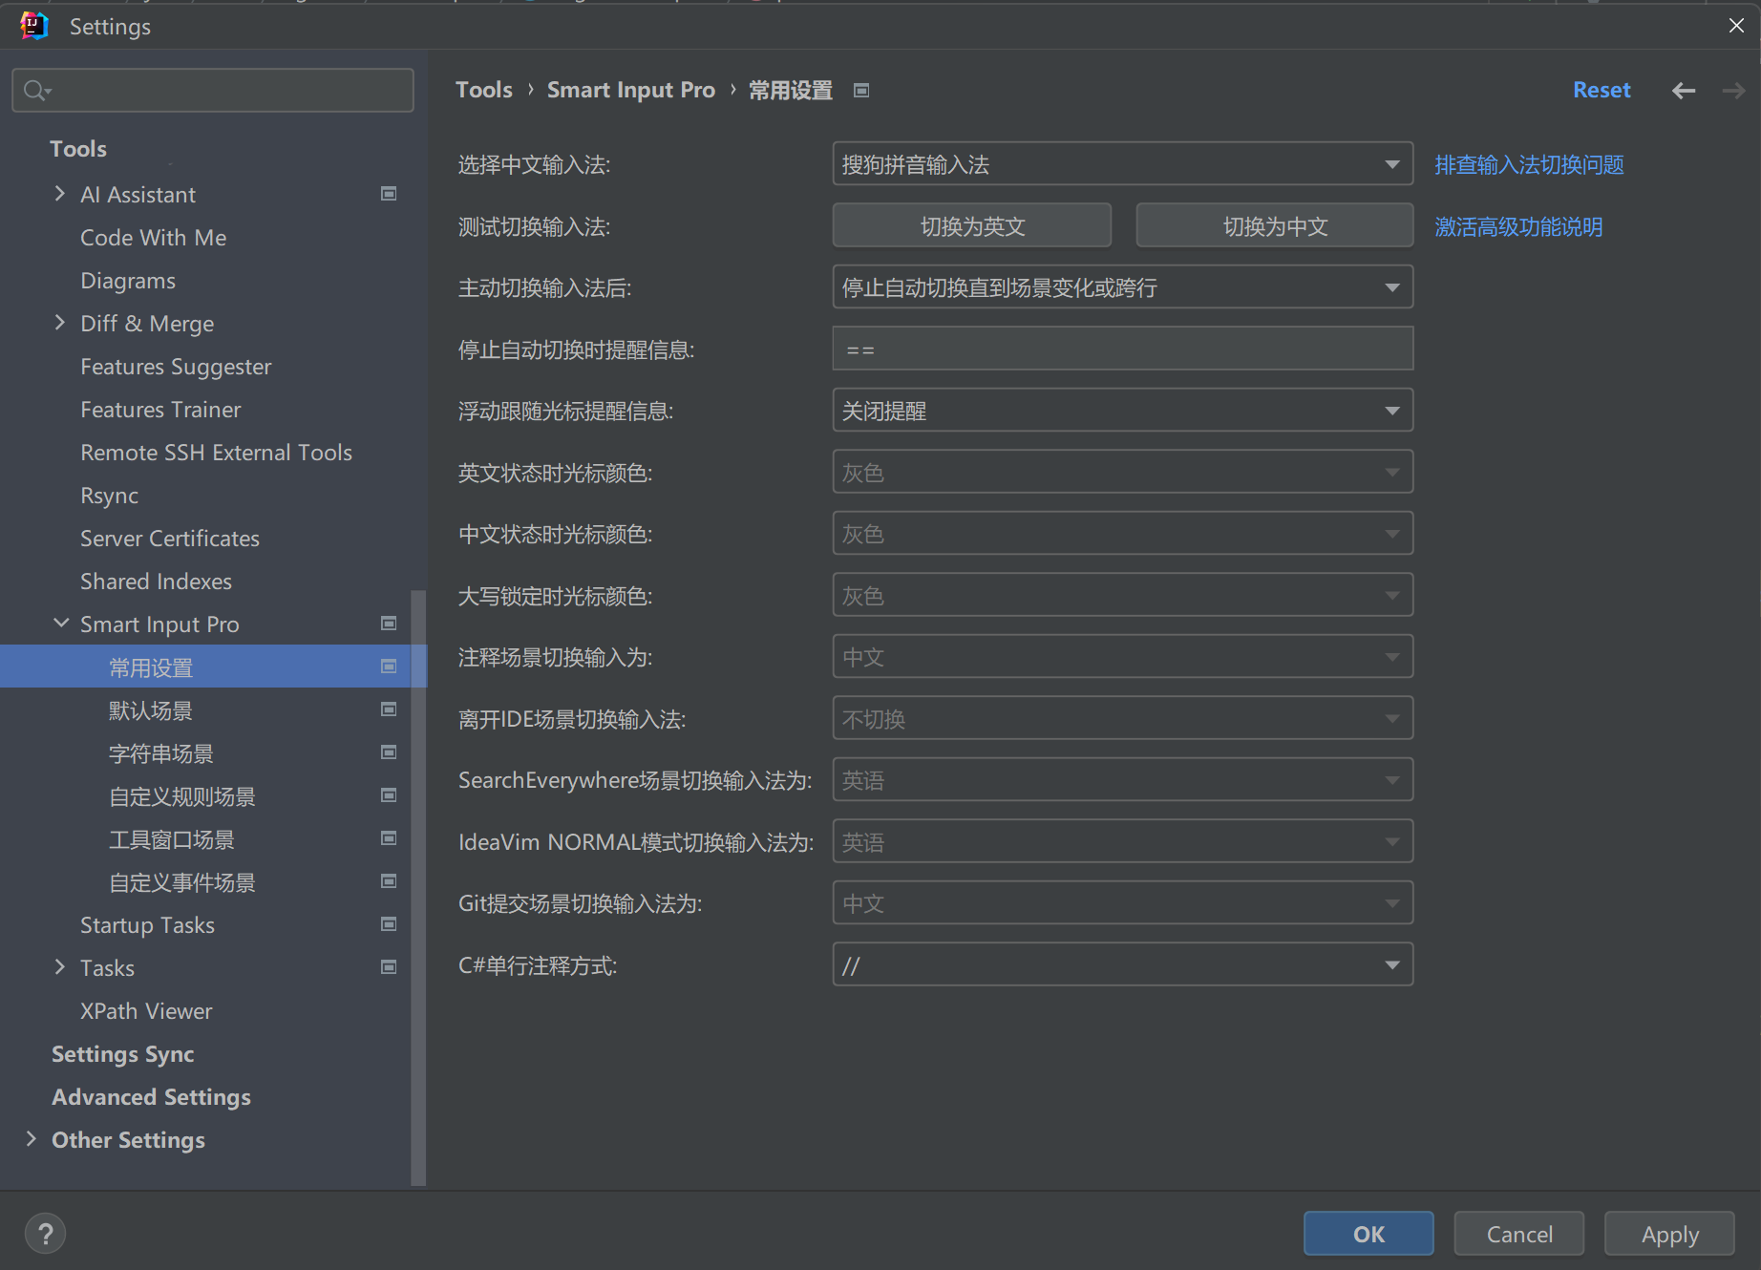The image size is (1761, 1270).
Task: Open the Git提交场景切换输入法为 dropdown
Action: [x=1122, y=903]
